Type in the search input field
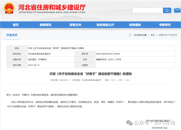181x130 pixels. click(x=147, y=10)
